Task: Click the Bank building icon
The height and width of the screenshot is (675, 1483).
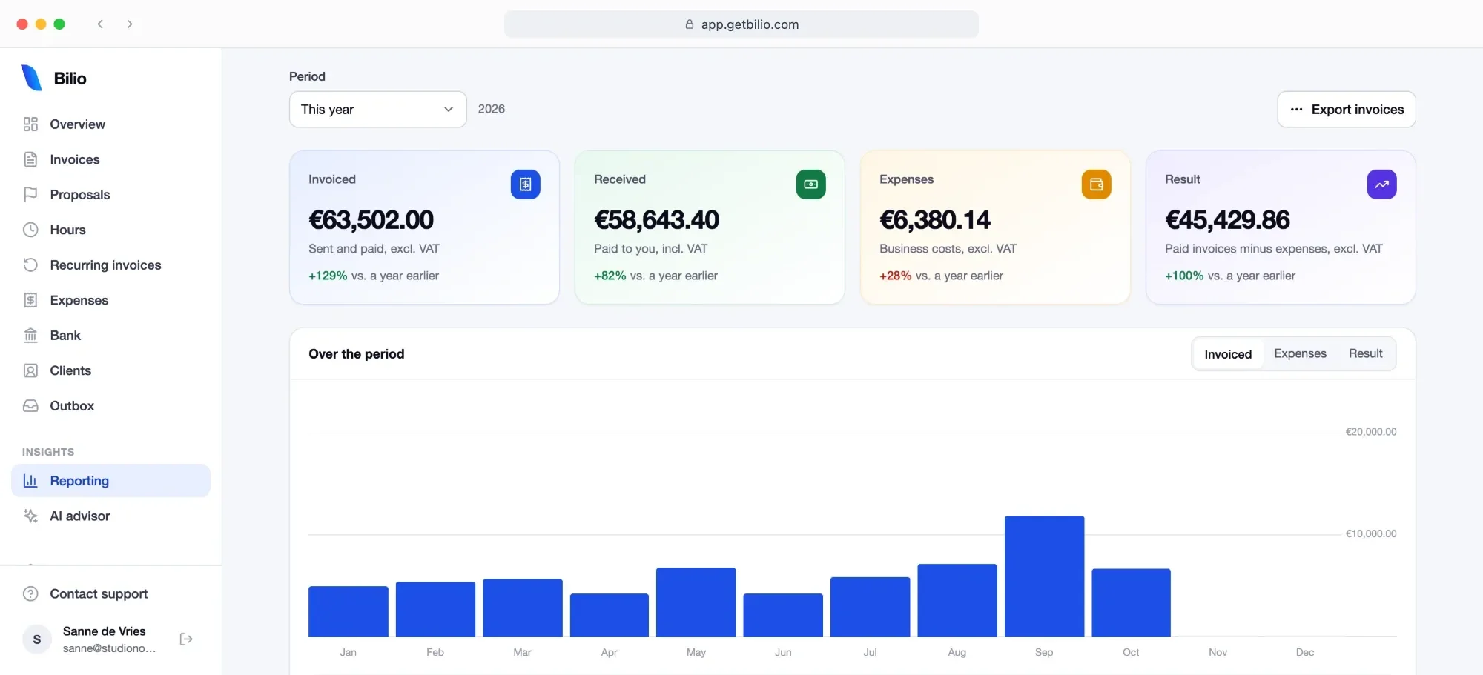Action: 30,335
